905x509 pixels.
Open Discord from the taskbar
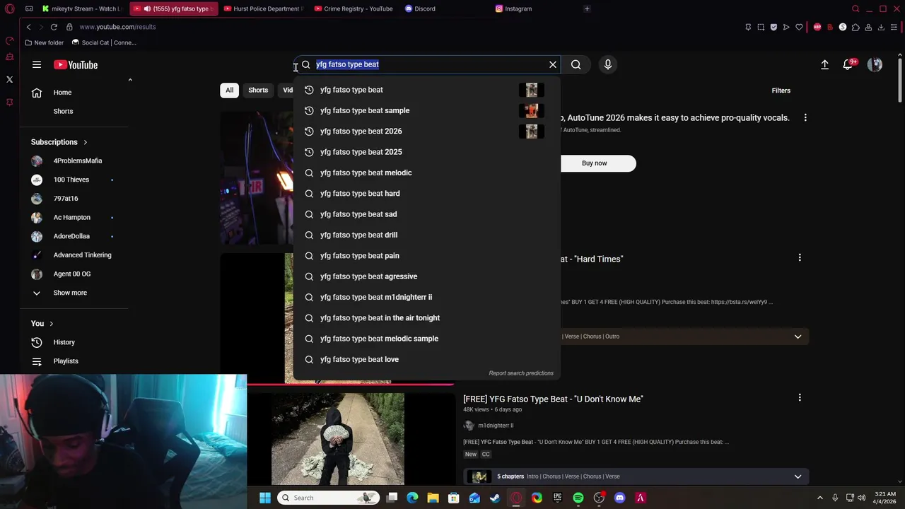click(x=620, y=498)
